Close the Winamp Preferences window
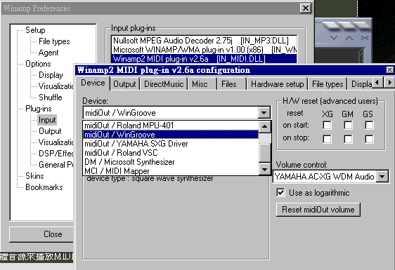This screenshot has height=270, width=395. click(x=305, y=8)
